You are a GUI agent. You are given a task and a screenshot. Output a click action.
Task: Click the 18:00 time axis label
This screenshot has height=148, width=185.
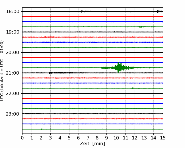coord(13,12)
